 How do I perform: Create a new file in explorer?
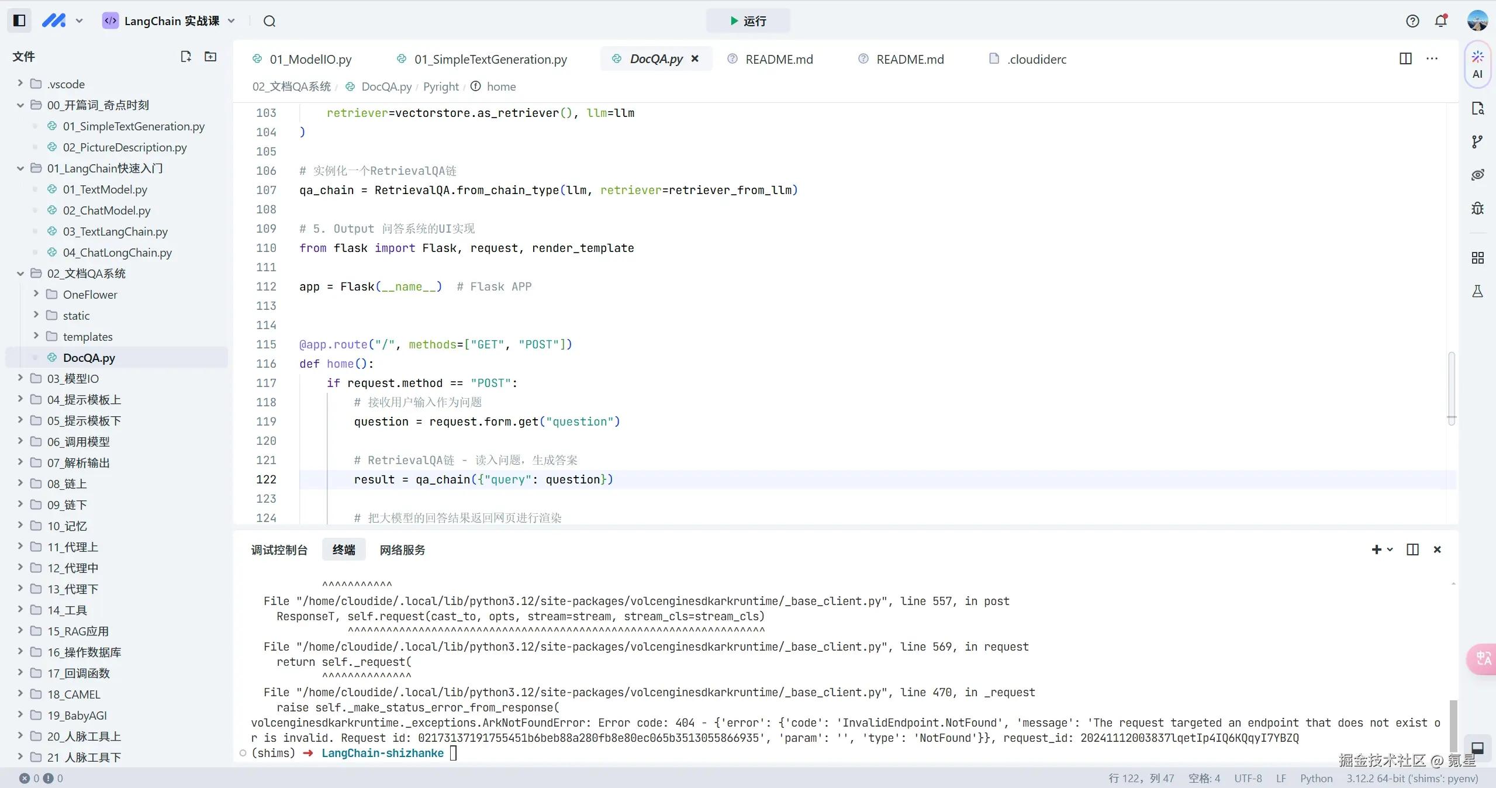[186, 57]
